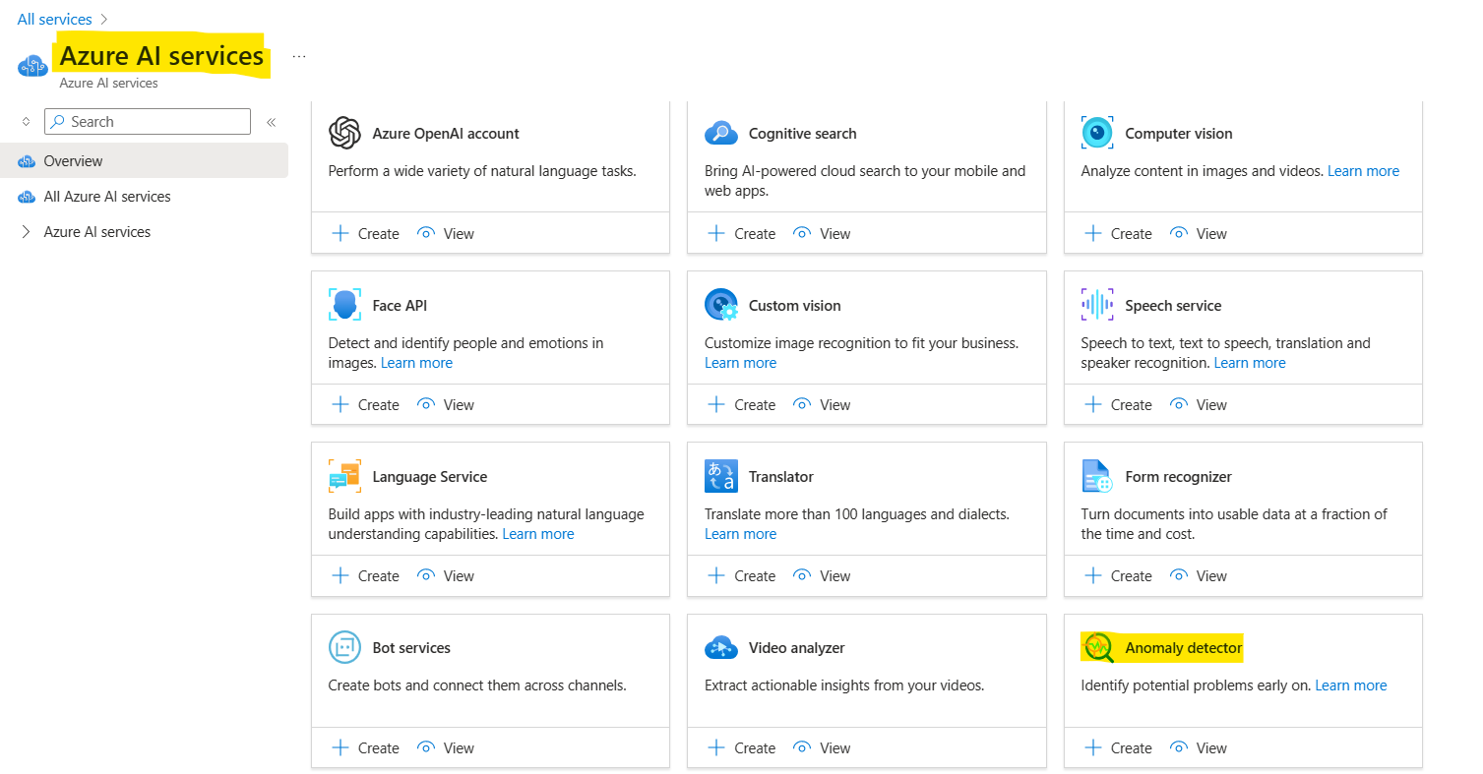Click the Form recognizer card title

click(x=1179, y=477)
